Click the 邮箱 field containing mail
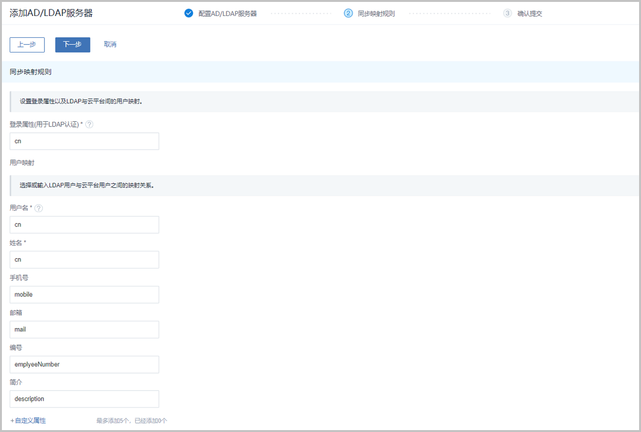Image resolution: width=641 pixels, height=432 pixels. click(84, 329)
